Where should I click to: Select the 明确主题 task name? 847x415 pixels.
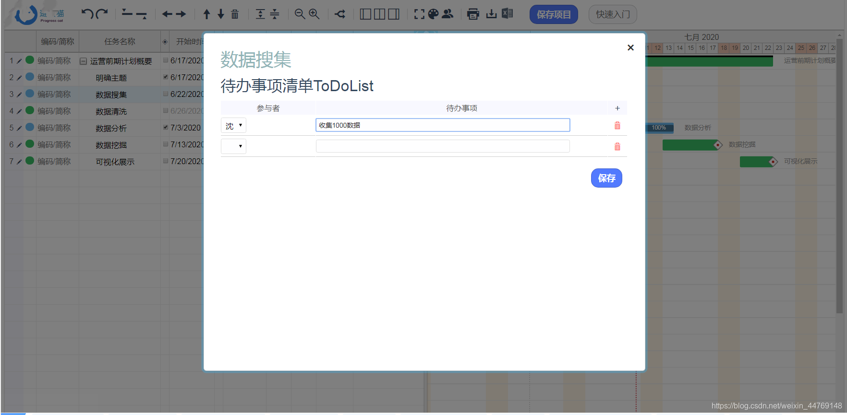pos(111,78)
